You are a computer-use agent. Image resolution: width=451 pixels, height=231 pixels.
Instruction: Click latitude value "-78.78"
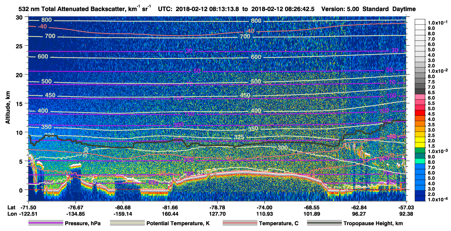point(217,208)
